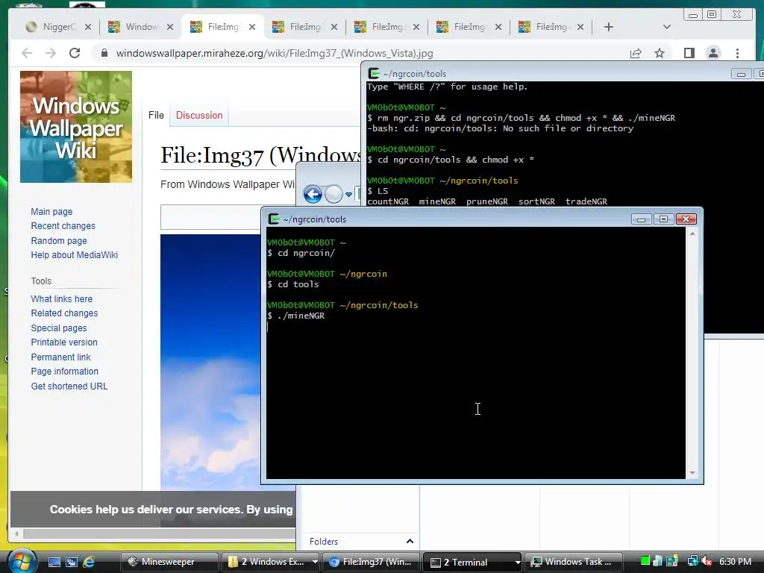Click the Minesweeper taskbar button

point(169,562)
